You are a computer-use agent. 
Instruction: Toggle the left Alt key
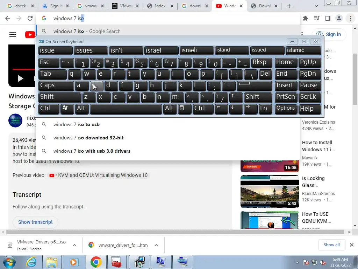83,109
